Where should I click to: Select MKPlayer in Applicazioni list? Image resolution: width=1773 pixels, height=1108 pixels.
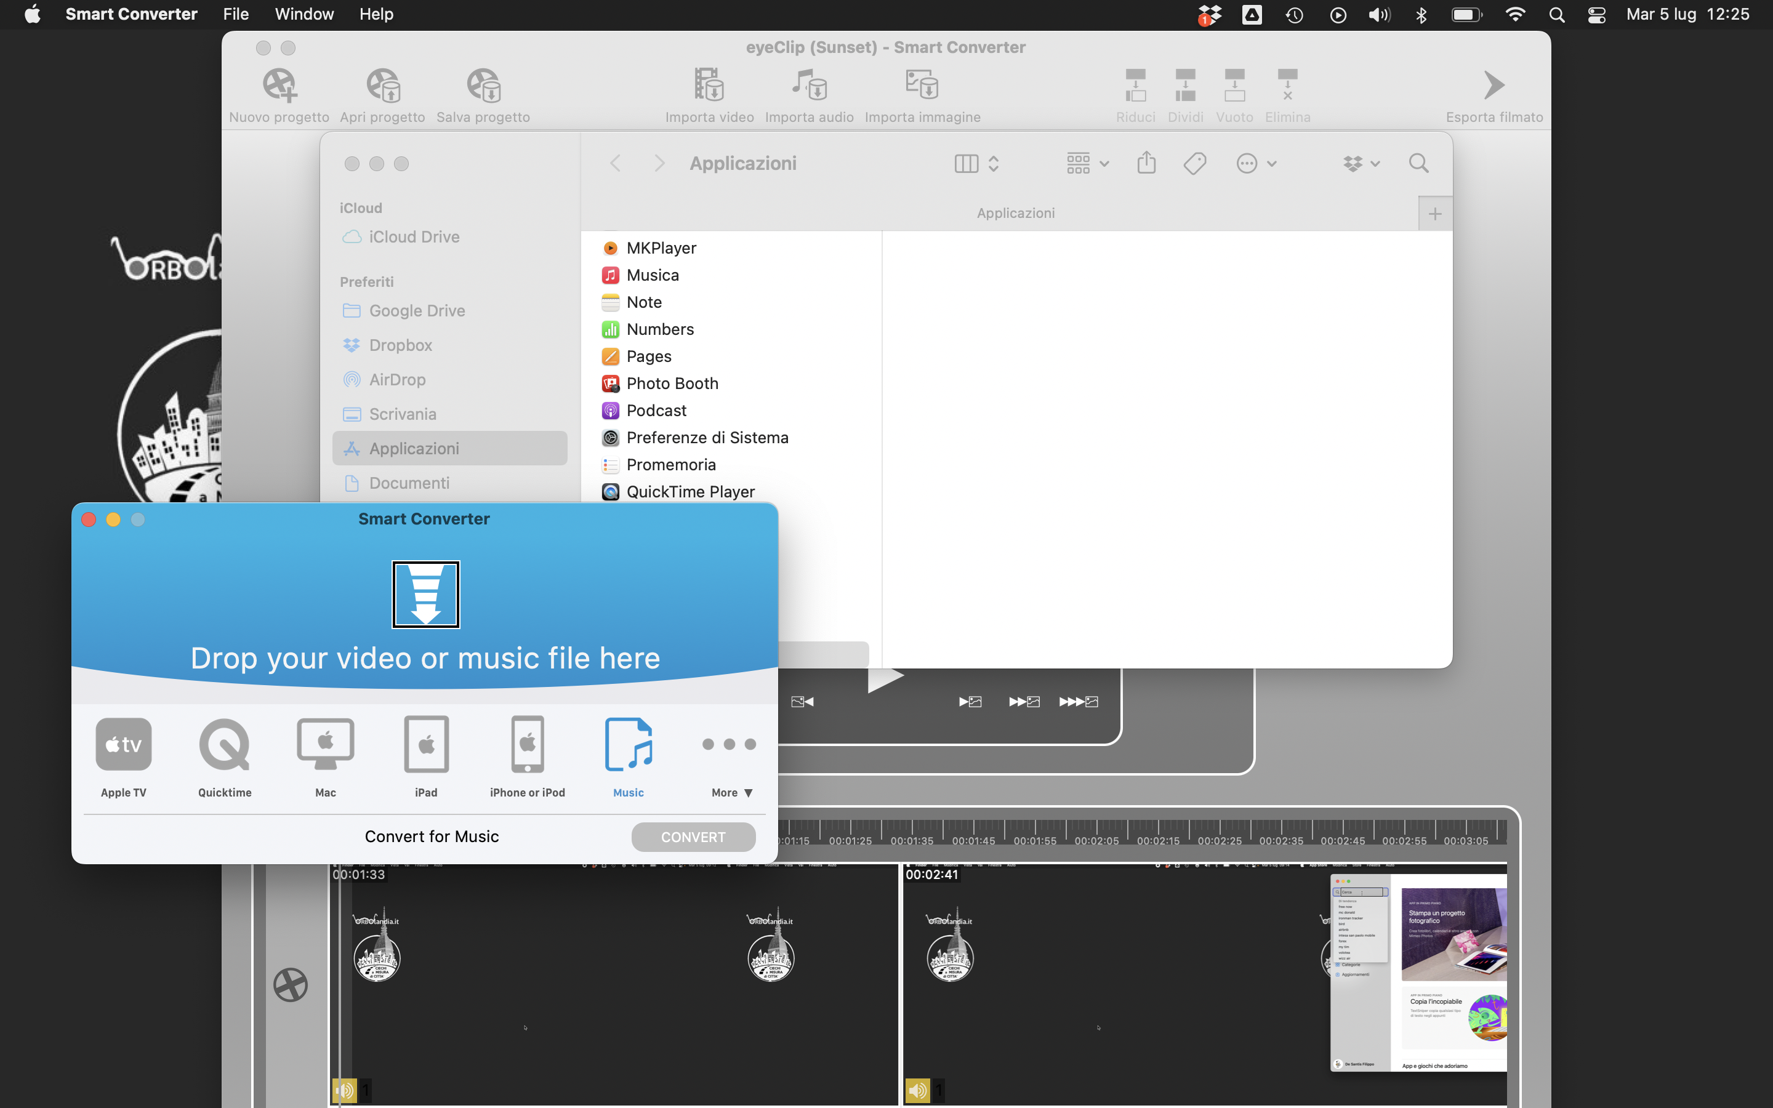(731, 247)
